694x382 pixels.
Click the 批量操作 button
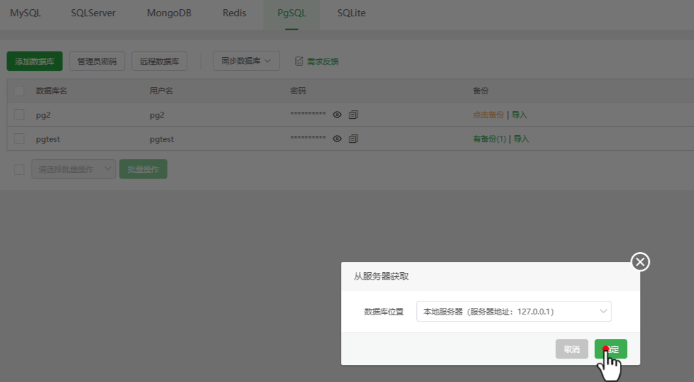tap(143, 169)
